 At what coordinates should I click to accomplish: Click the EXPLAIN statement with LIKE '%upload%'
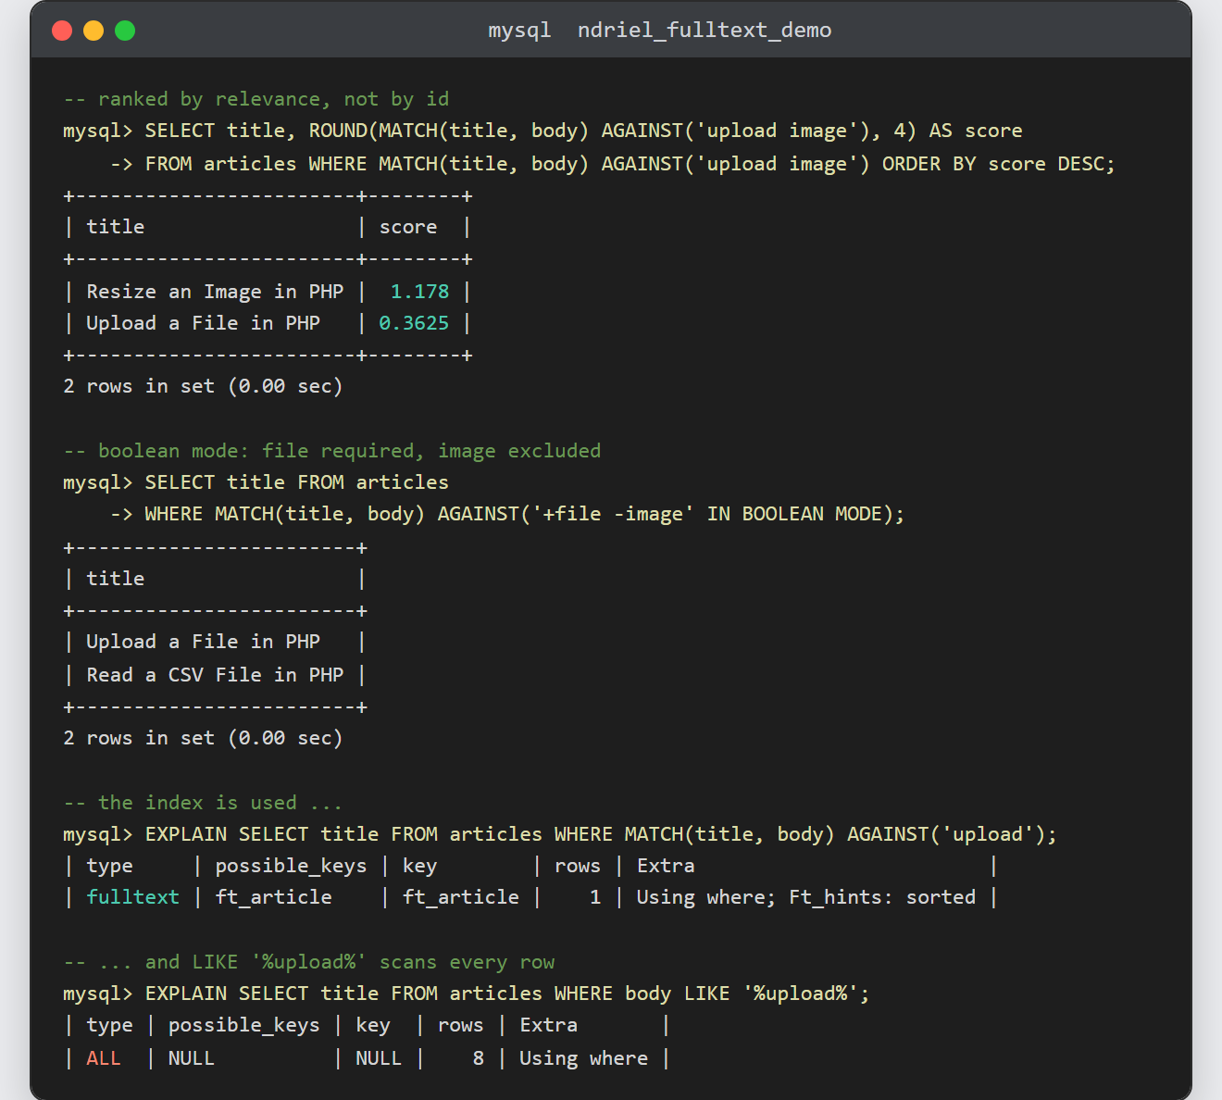click(x=467, y=994)
